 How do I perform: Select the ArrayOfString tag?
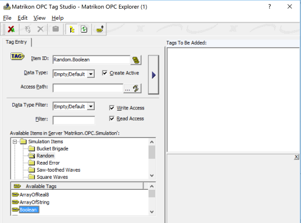[x=34, y=202]
